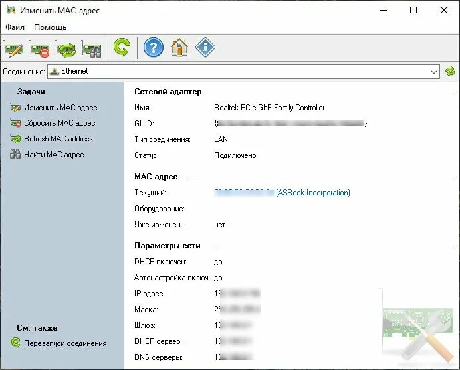Click the да value for DHCP включен
460x370 pixels.
(218, 262)
